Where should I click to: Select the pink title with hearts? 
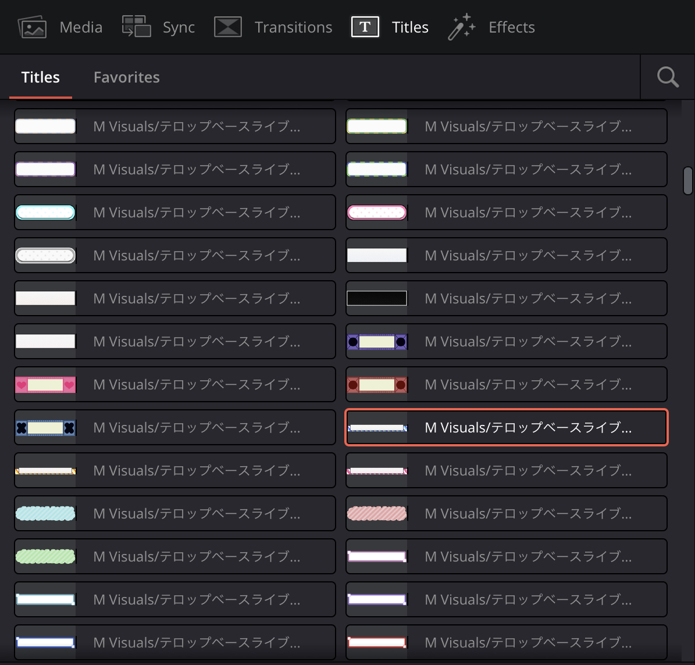[174, 384]
